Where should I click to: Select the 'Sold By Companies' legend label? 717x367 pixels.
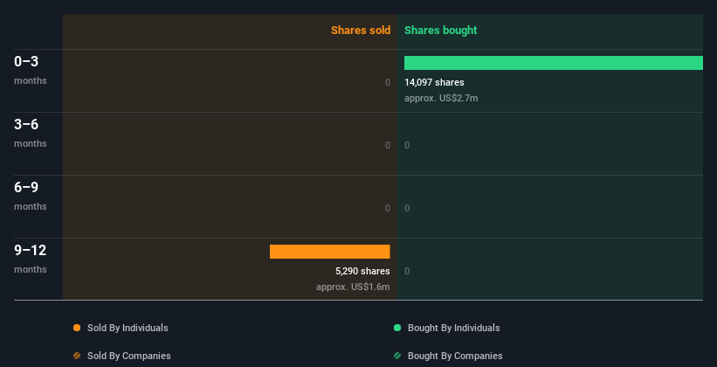[129, 356]
